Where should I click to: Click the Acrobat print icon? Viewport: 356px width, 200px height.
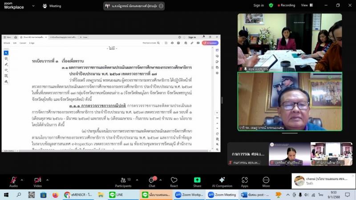pos(178,43)
